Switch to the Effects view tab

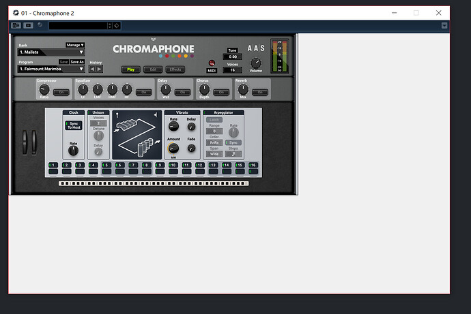click(175, 69)
